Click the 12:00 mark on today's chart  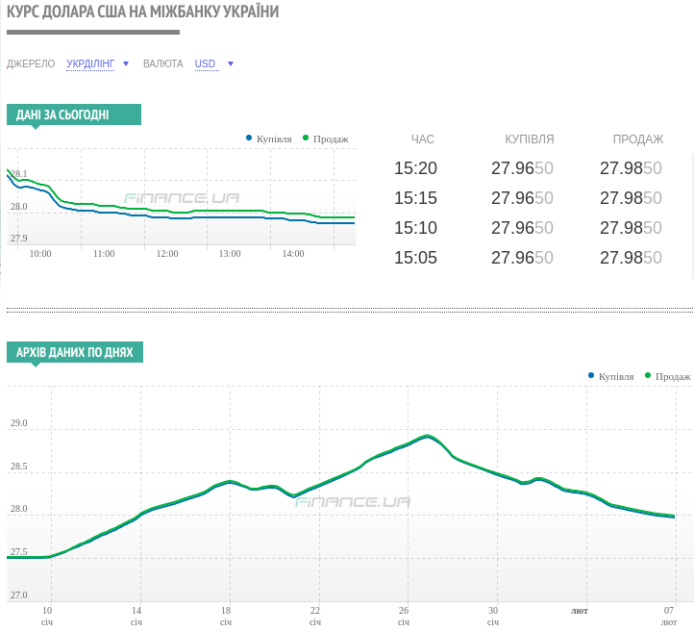click(x=167, y=254)
